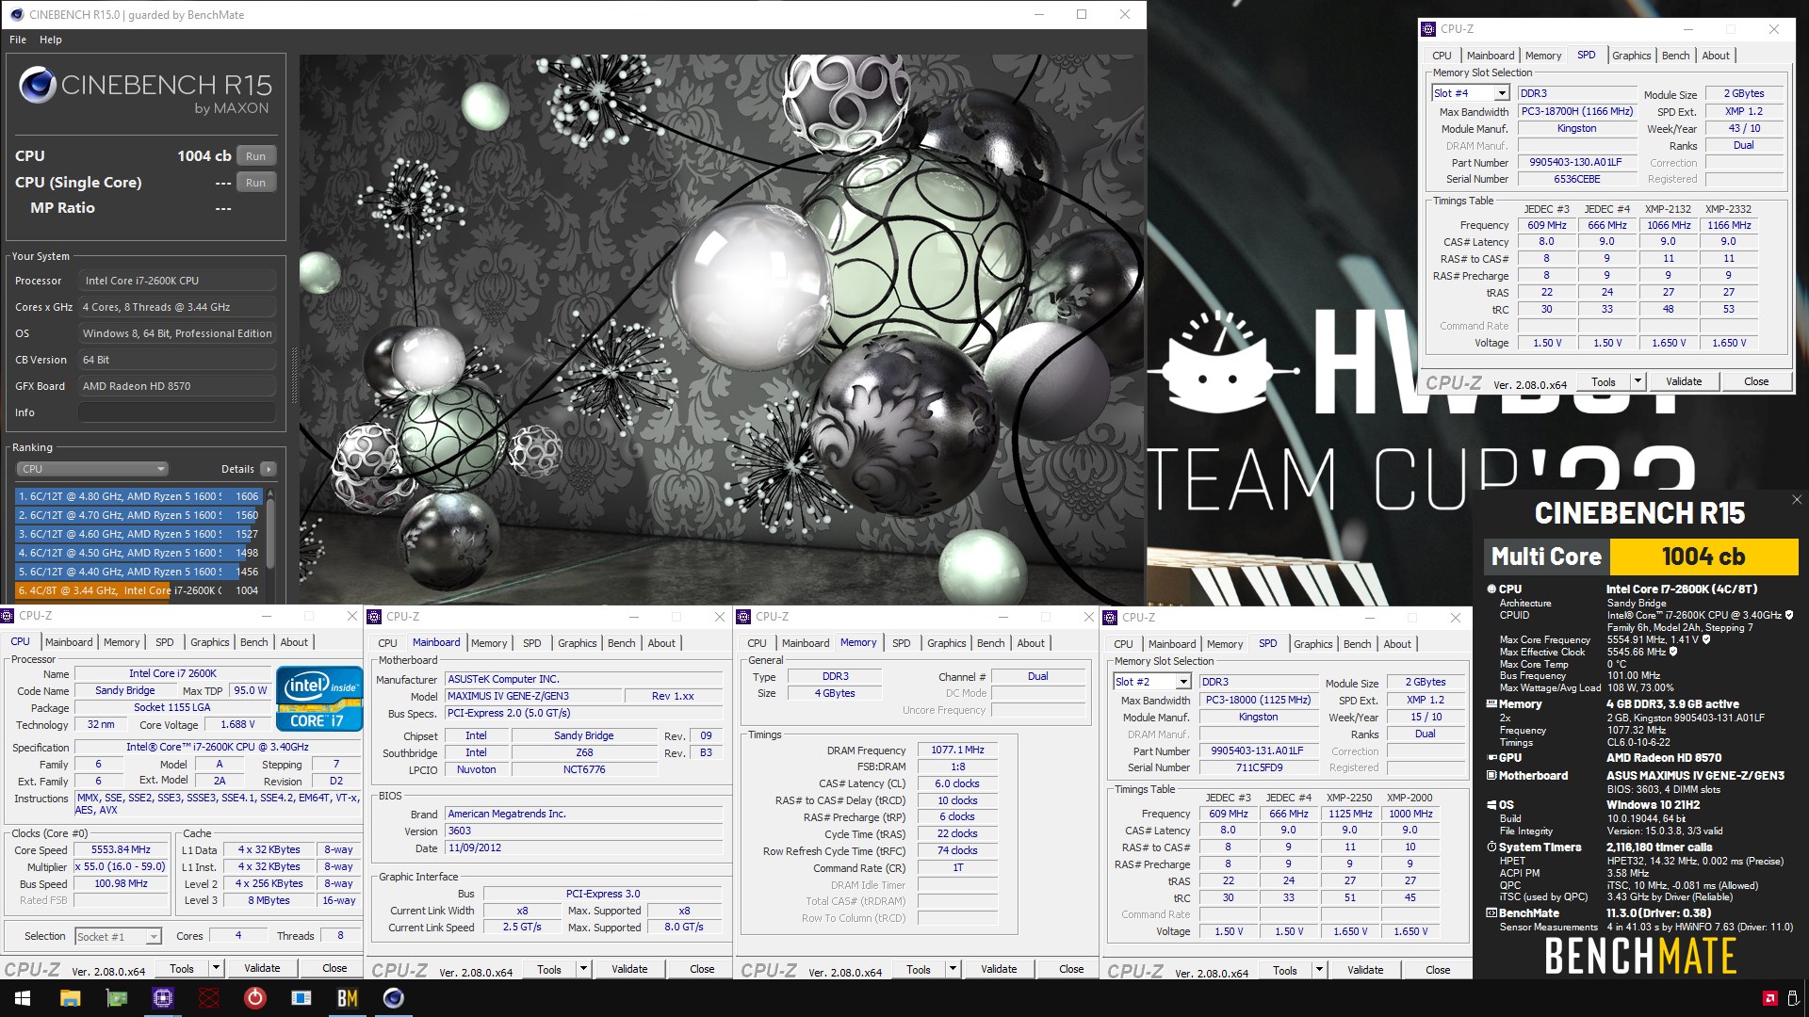Click the DRAM Frequency value 1077.1 MHz
This screenshot has width=1809, height=1017.
click(x=957, y=751)
